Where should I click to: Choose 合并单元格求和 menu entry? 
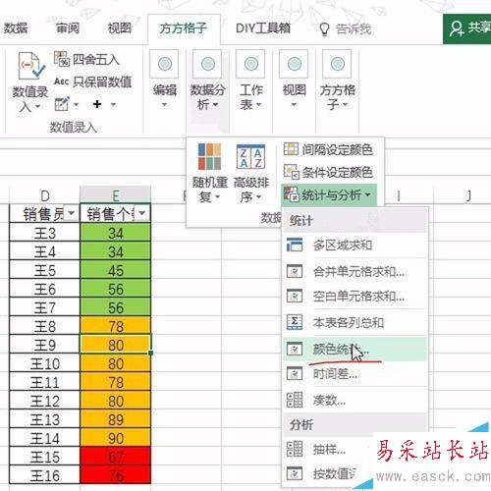pyautogui.click(x=355, y=271)
